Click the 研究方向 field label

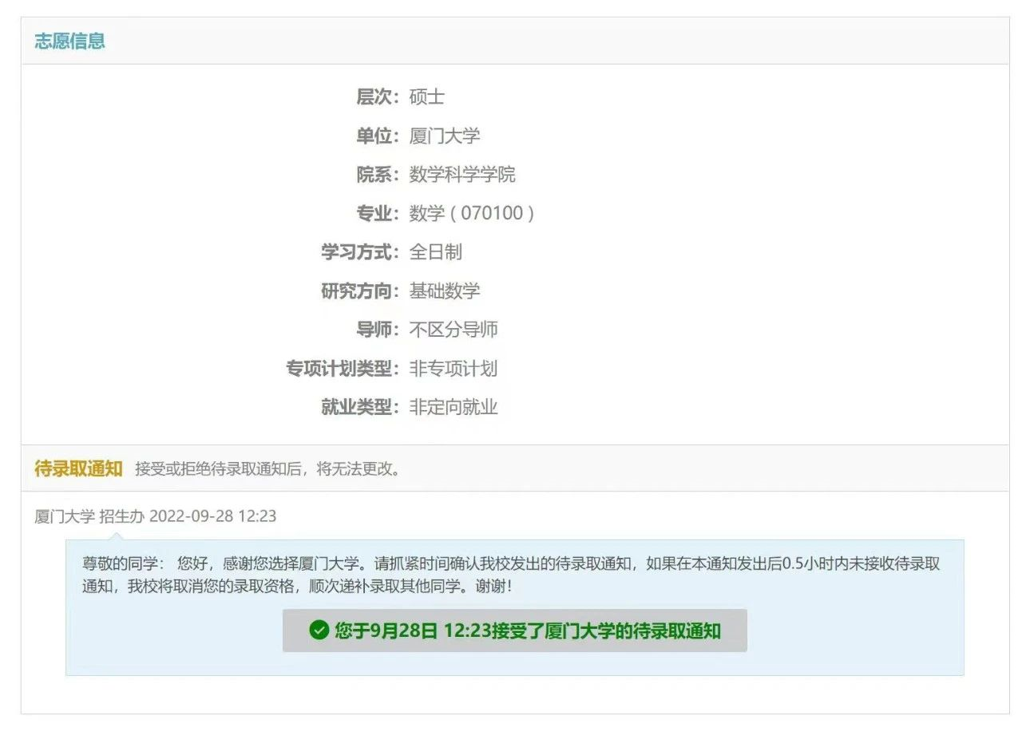tap(359, 291)
